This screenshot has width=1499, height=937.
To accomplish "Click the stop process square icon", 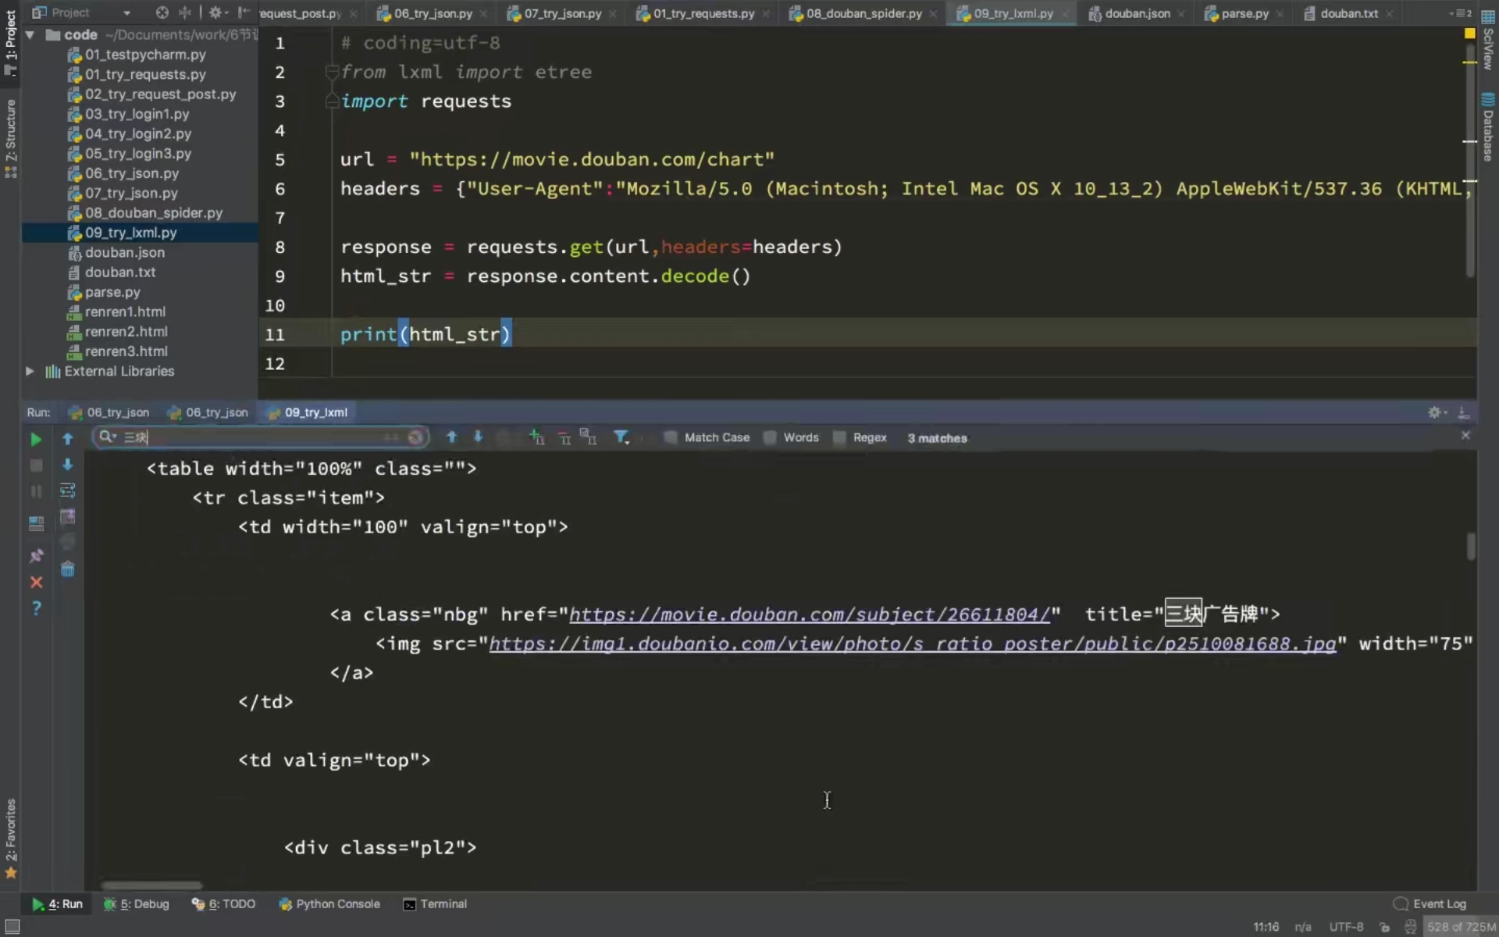I will [x=36, y=465].
